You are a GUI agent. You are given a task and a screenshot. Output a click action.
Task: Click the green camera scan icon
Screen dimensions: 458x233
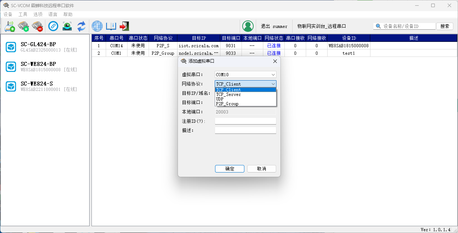(x=67, y=26)
